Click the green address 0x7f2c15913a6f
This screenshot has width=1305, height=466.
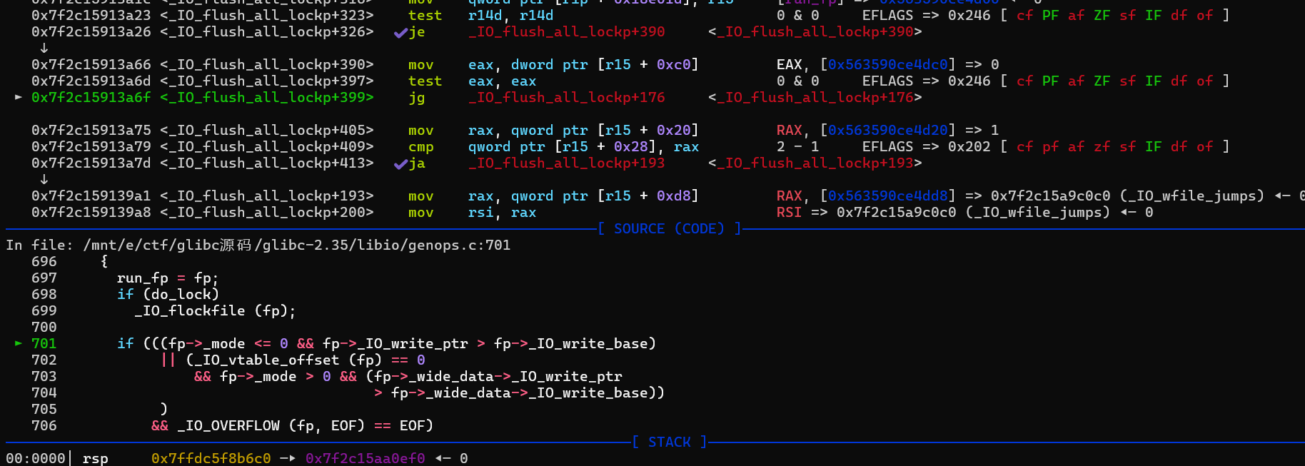(91, 97)
